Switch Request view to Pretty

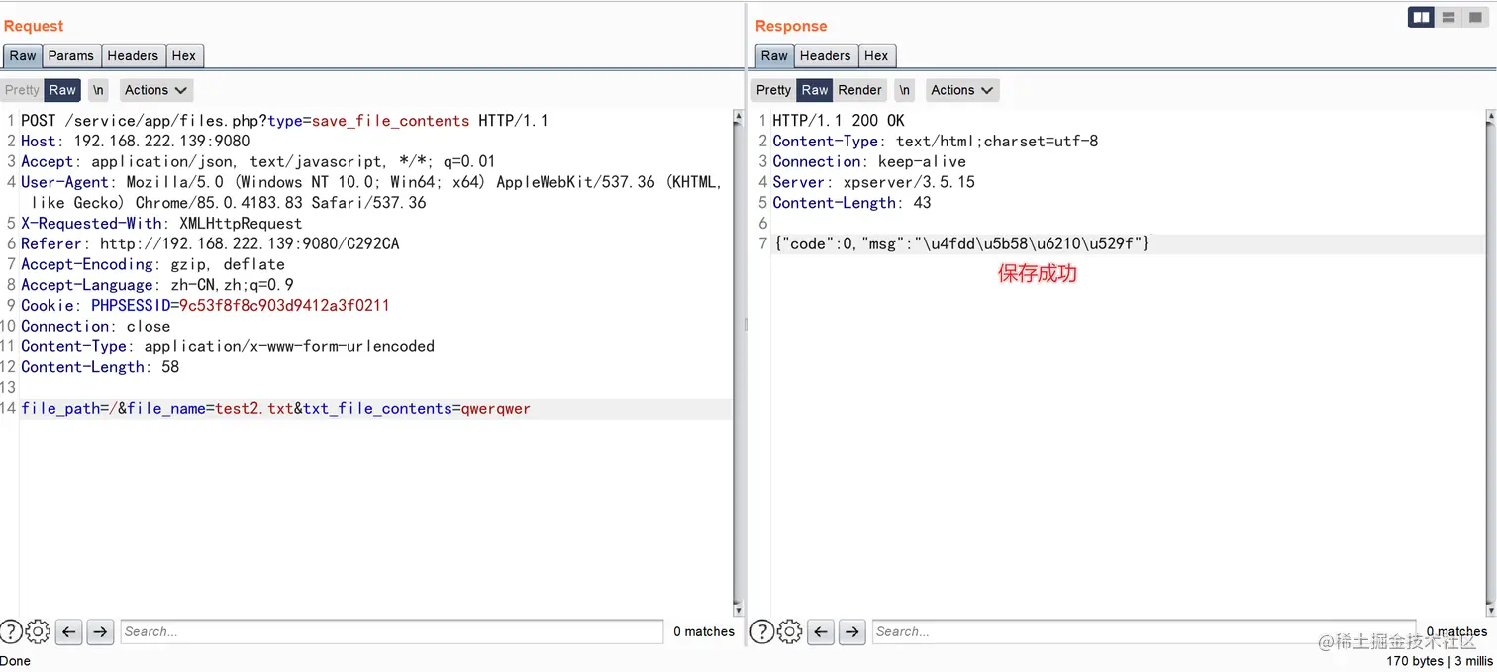[x=22, y=90]
